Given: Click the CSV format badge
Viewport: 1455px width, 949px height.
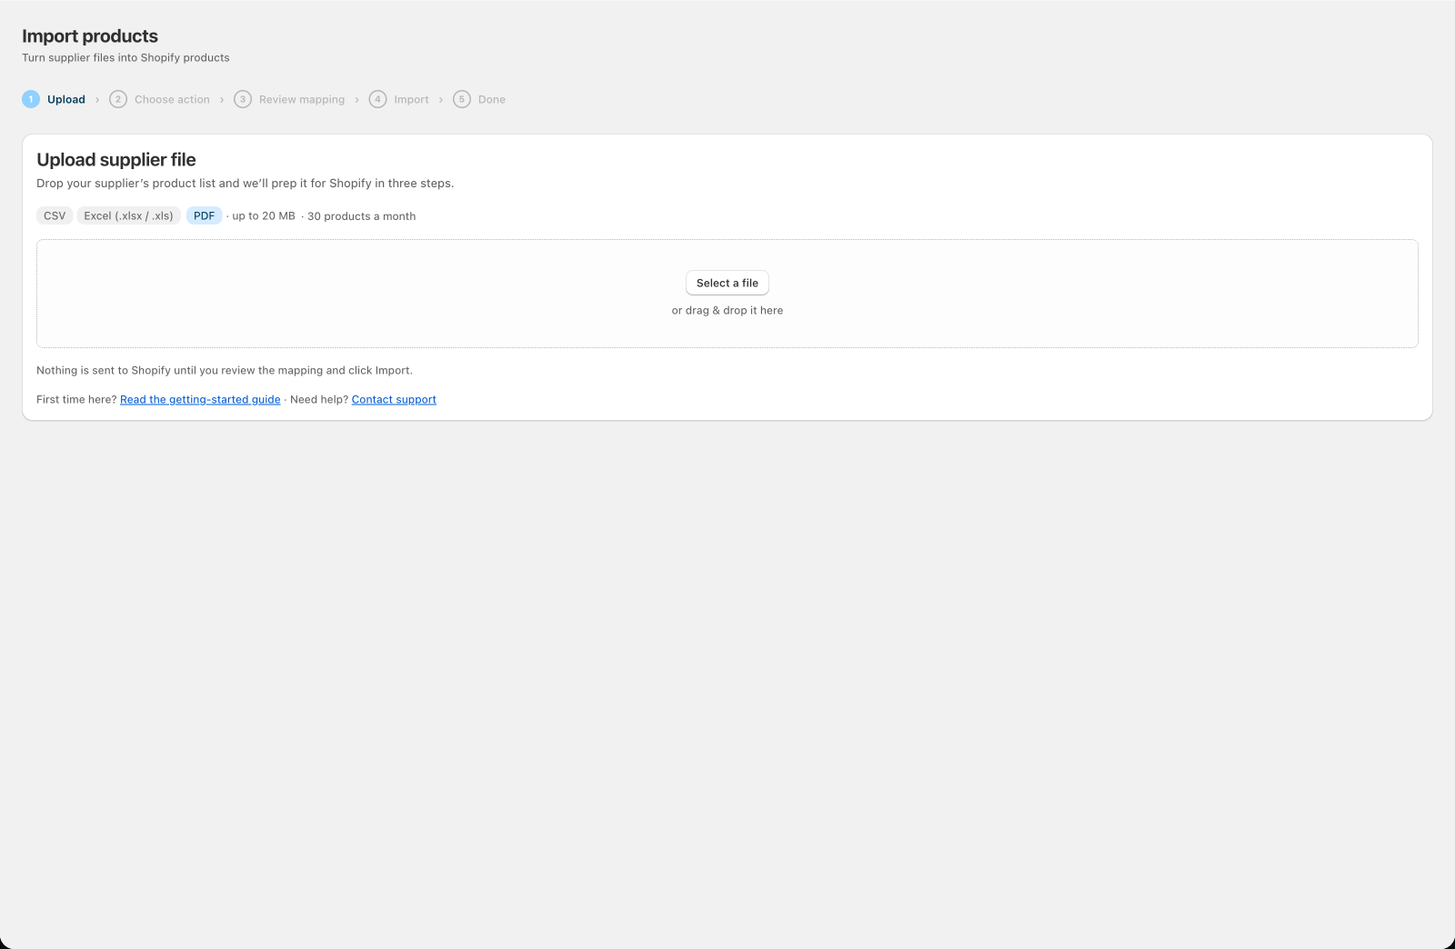Looking at the screenshot, I should [55, 216].
